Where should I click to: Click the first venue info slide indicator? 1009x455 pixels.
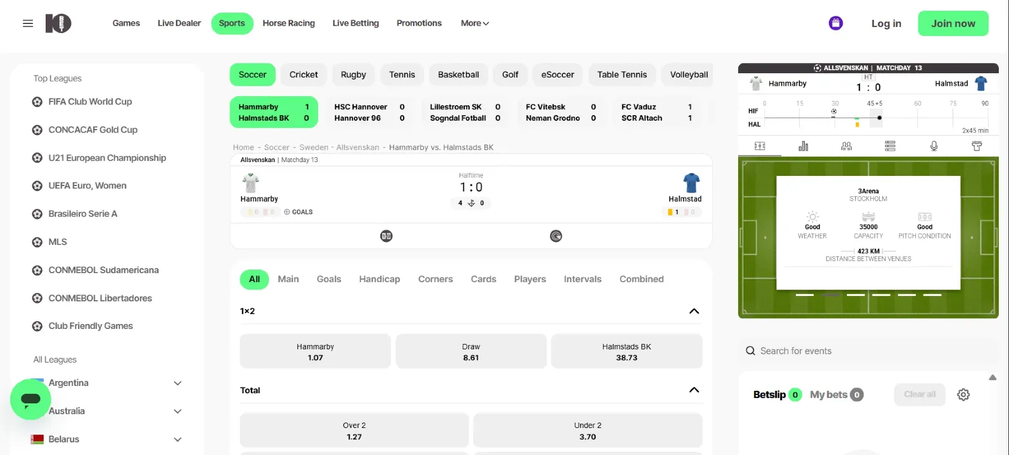click(805, 295)
